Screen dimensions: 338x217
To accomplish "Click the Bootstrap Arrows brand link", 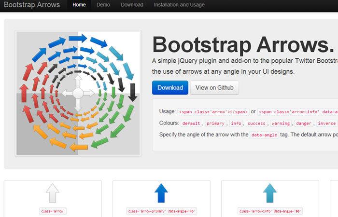I will tap(32, 5).
